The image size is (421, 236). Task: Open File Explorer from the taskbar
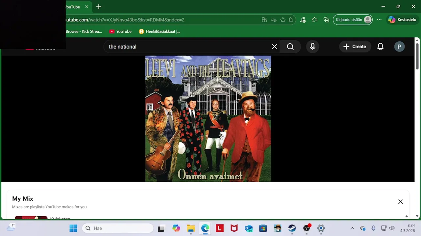click(191, 228)
